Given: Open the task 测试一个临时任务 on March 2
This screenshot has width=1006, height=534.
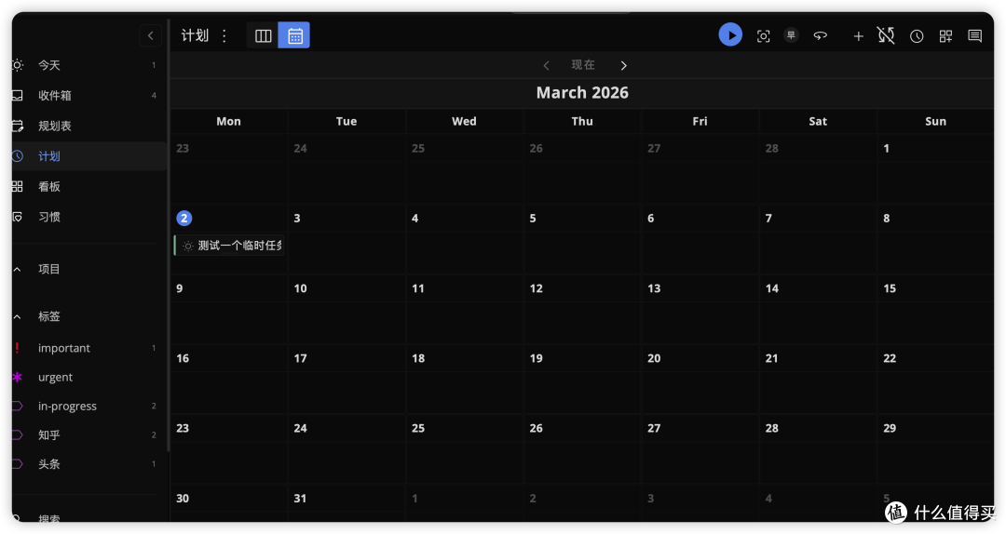Looking at the screenshot, I should [x=229, y=246].
